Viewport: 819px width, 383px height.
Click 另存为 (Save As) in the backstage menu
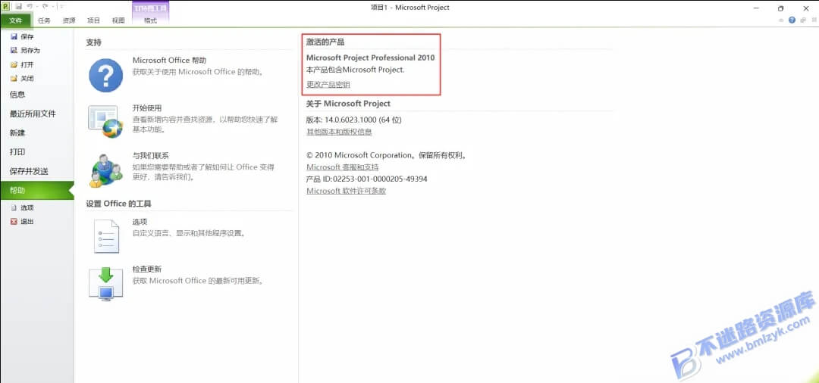[25, 51]
